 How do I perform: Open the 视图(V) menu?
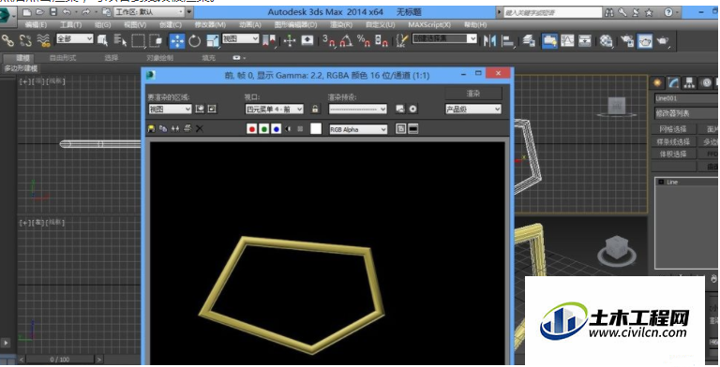pyautogui.click(x=135, y=24)
